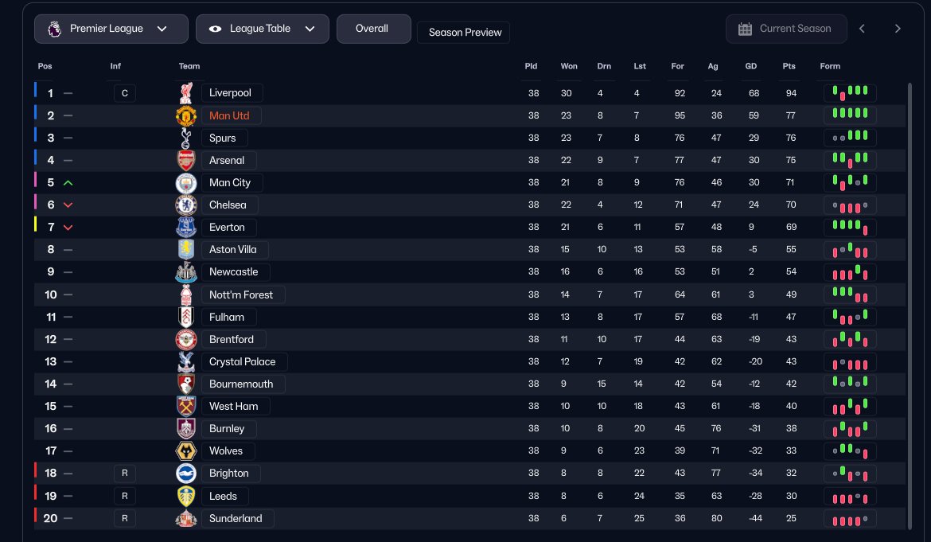Image resolution: width=931 pixels, height=542 pixels.
Task: Click the calendar icon beside Current Season
Action: tap(745, 29)
